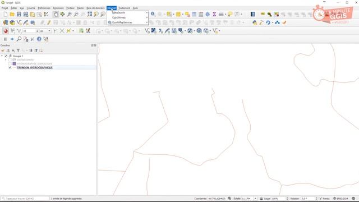Click the EPSG:2154 projection button
359x202 pixels.
coord(340,199)
